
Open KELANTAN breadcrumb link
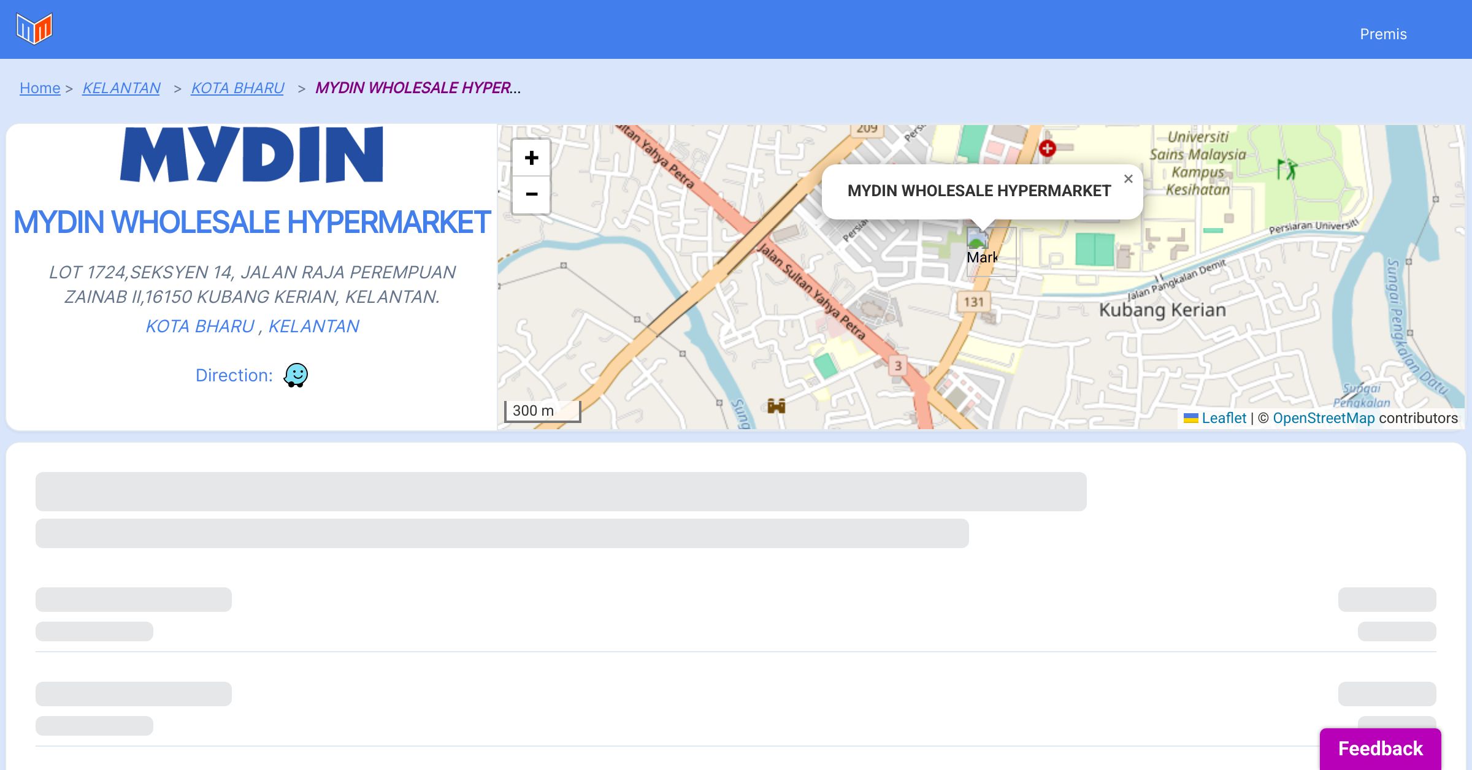121,88
